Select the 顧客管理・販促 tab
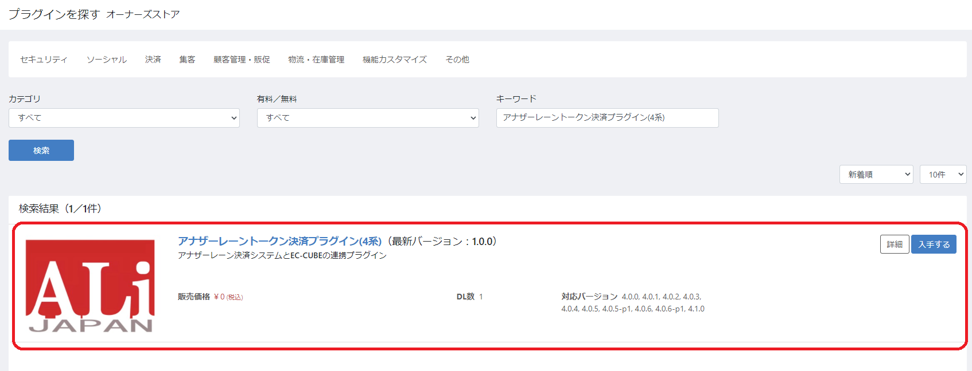 point(242,60)
